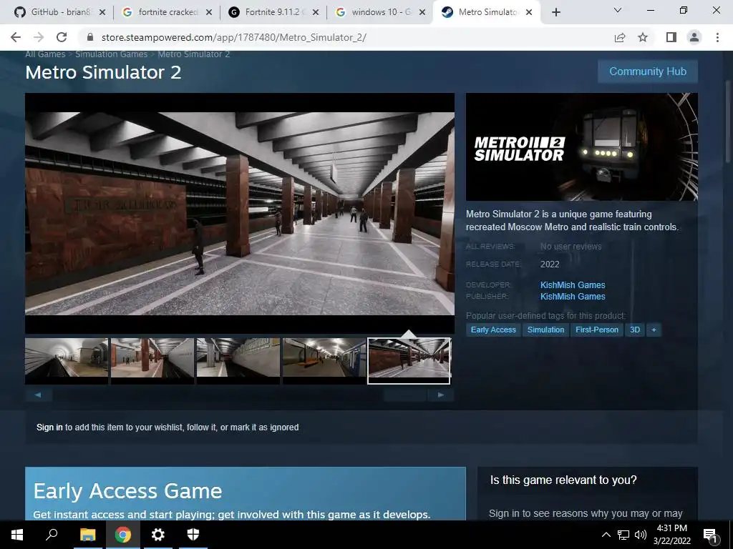Share this page via the share icon
The height and width of the screenshot is (549, 733).
click(x=620, y=37)
